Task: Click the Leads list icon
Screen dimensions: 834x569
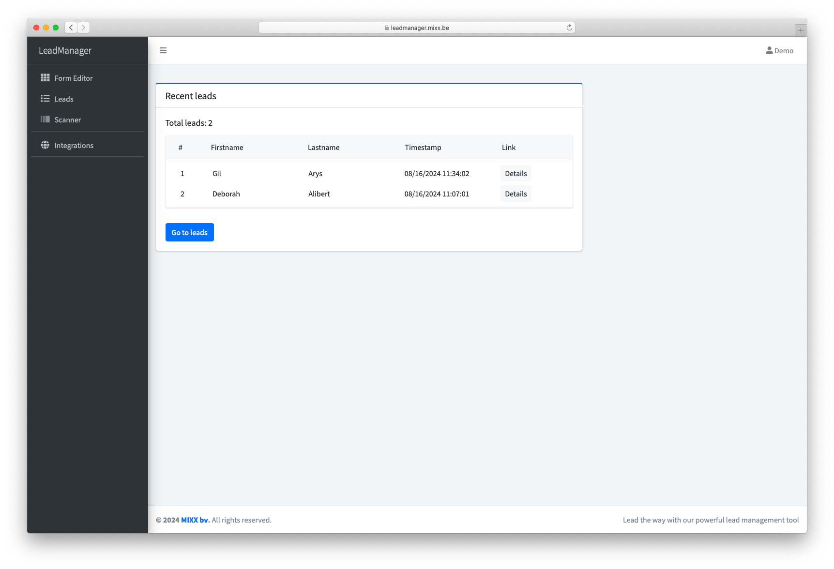Action: [45, 99]
